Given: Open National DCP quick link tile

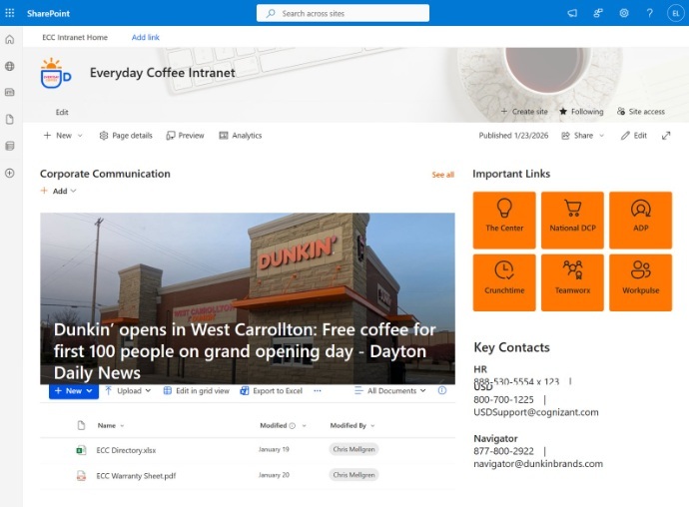Looking at the screenshot, I should click(x=572, y=221).
